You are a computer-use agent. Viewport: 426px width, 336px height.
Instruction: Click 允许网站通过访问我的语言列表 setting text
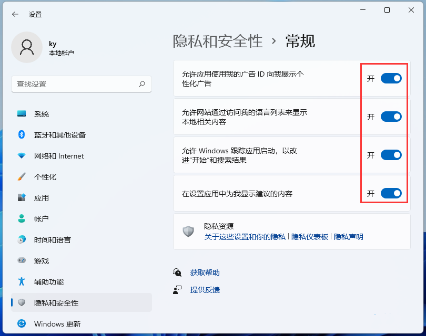coord(245,117)
